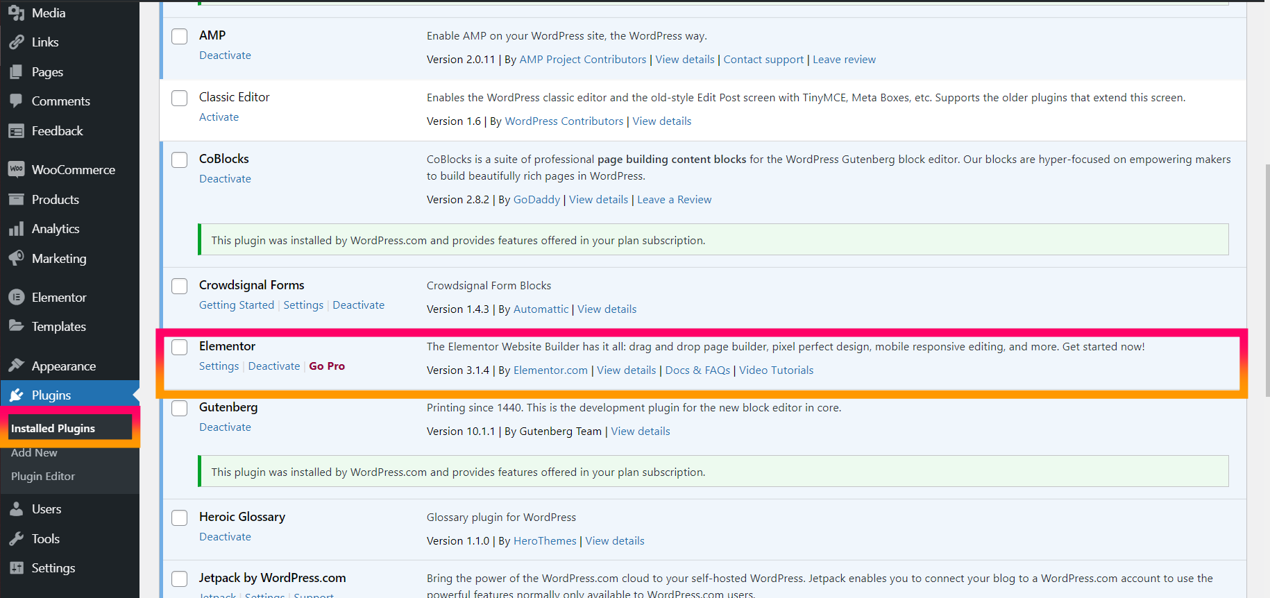View details for Classic Editor
1270x598 pixels.
[x=662, y=121]
